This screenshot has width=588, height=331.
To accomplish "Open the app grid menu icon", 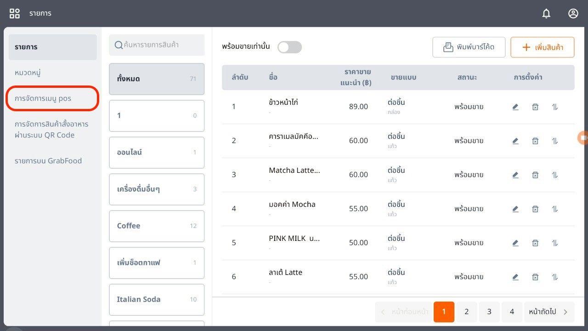I will 15,13.
